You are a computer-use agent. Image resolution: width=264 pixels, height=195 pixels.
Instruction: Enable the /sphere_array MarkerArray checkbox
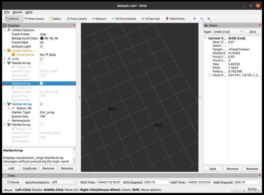[41, 124]
